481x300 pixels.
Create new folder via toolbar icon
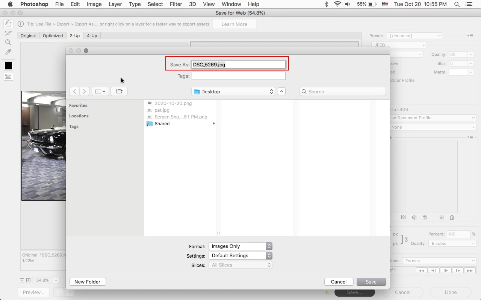click(119, 91)
